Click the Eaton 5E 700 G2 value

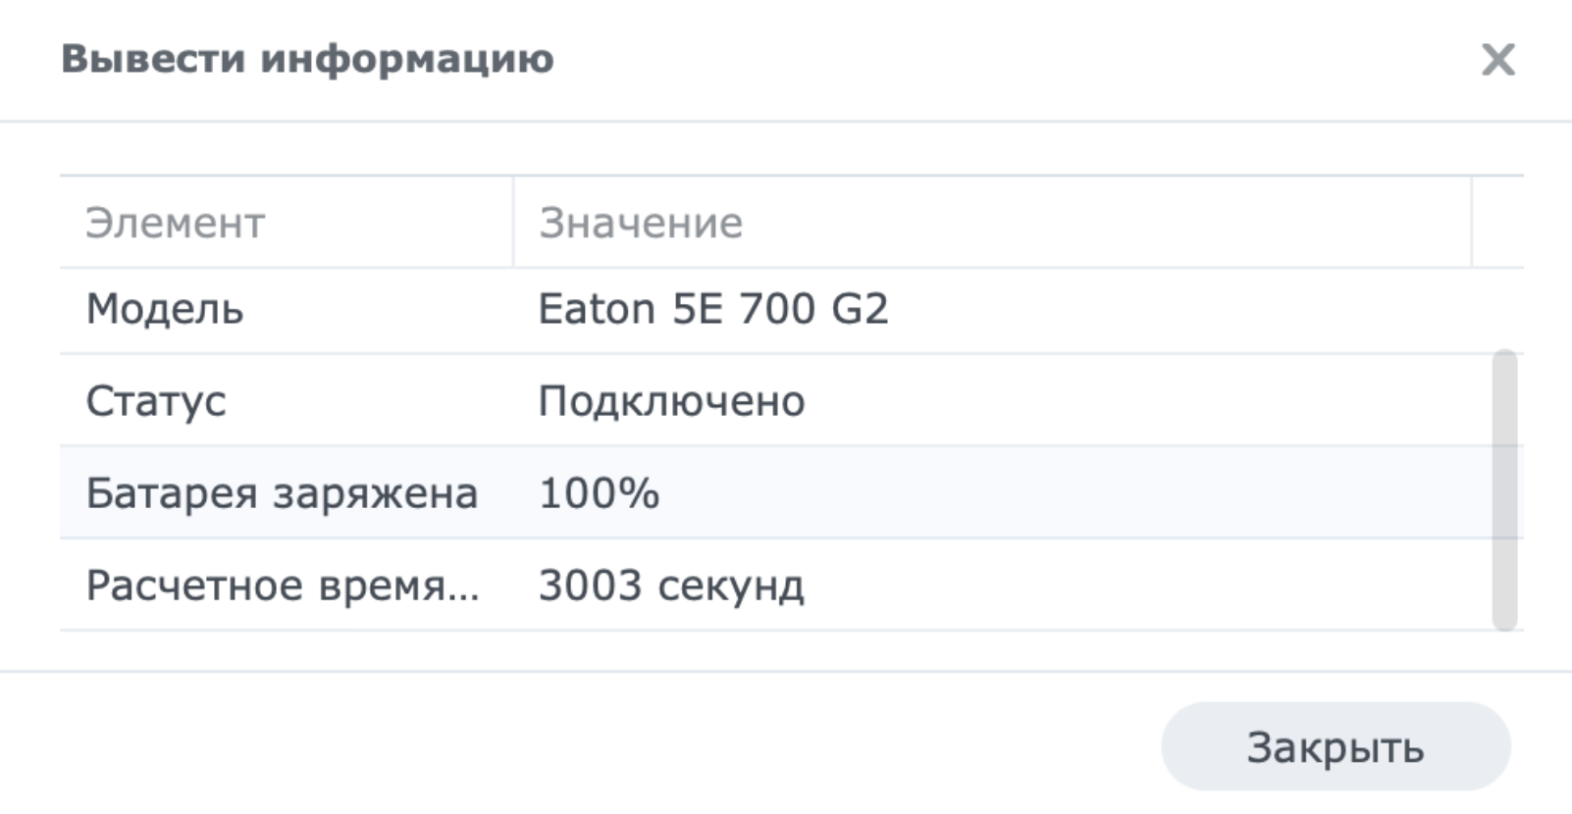[712, 310]
